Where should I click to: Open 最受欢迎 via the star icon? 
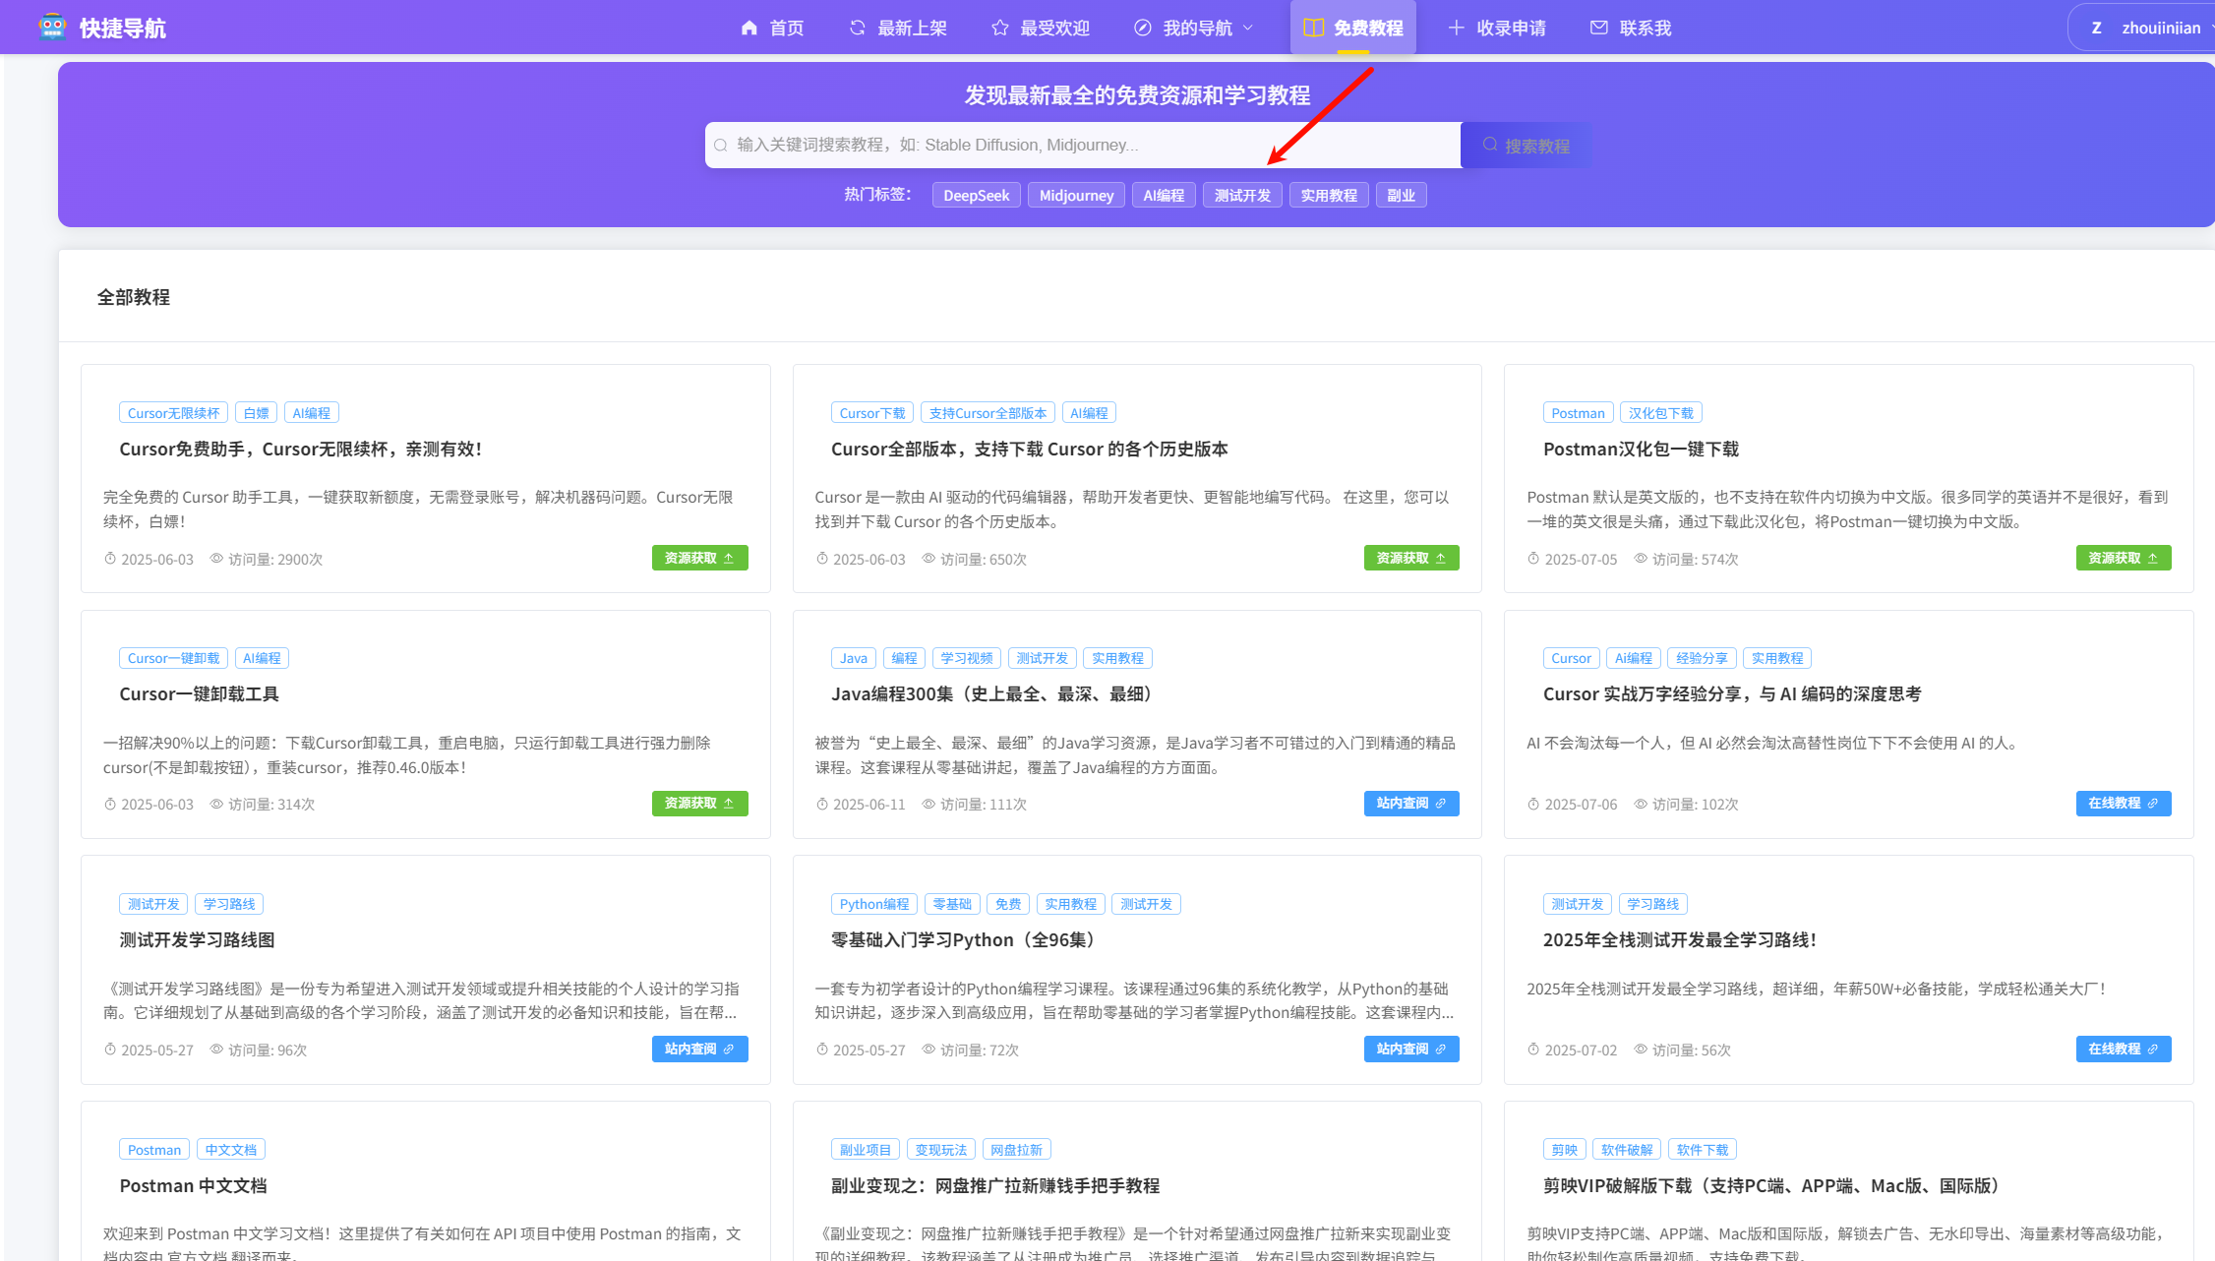click(x=1000, y=28)
